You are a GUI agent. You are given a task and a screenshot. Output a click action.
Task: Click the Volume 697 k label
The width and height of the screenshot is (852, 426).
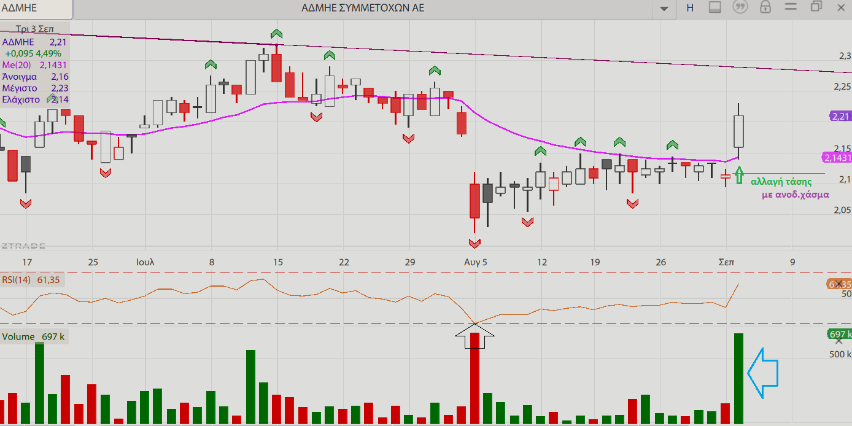33,336
